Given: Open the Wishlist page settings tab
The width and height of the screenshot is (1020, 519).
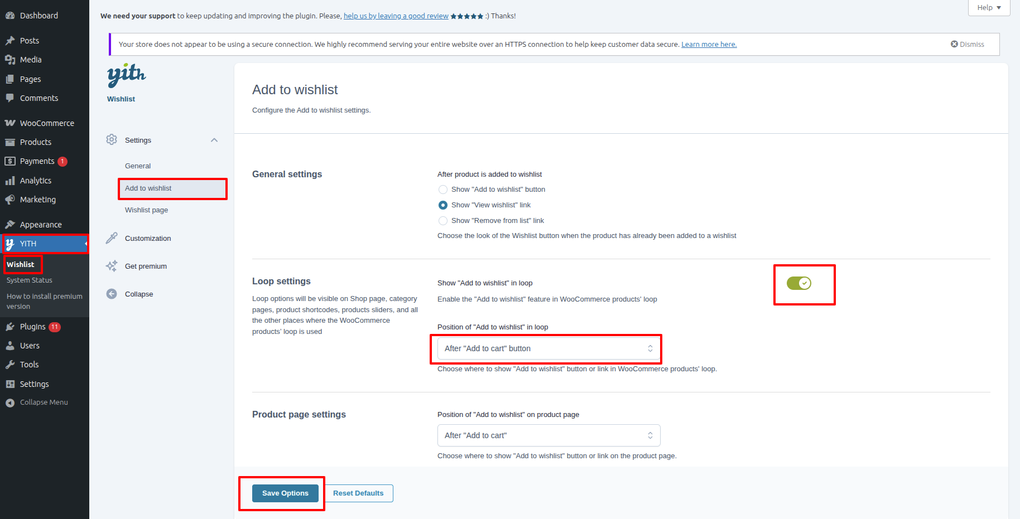Looking at the screenshot, I should coord(146,210).
